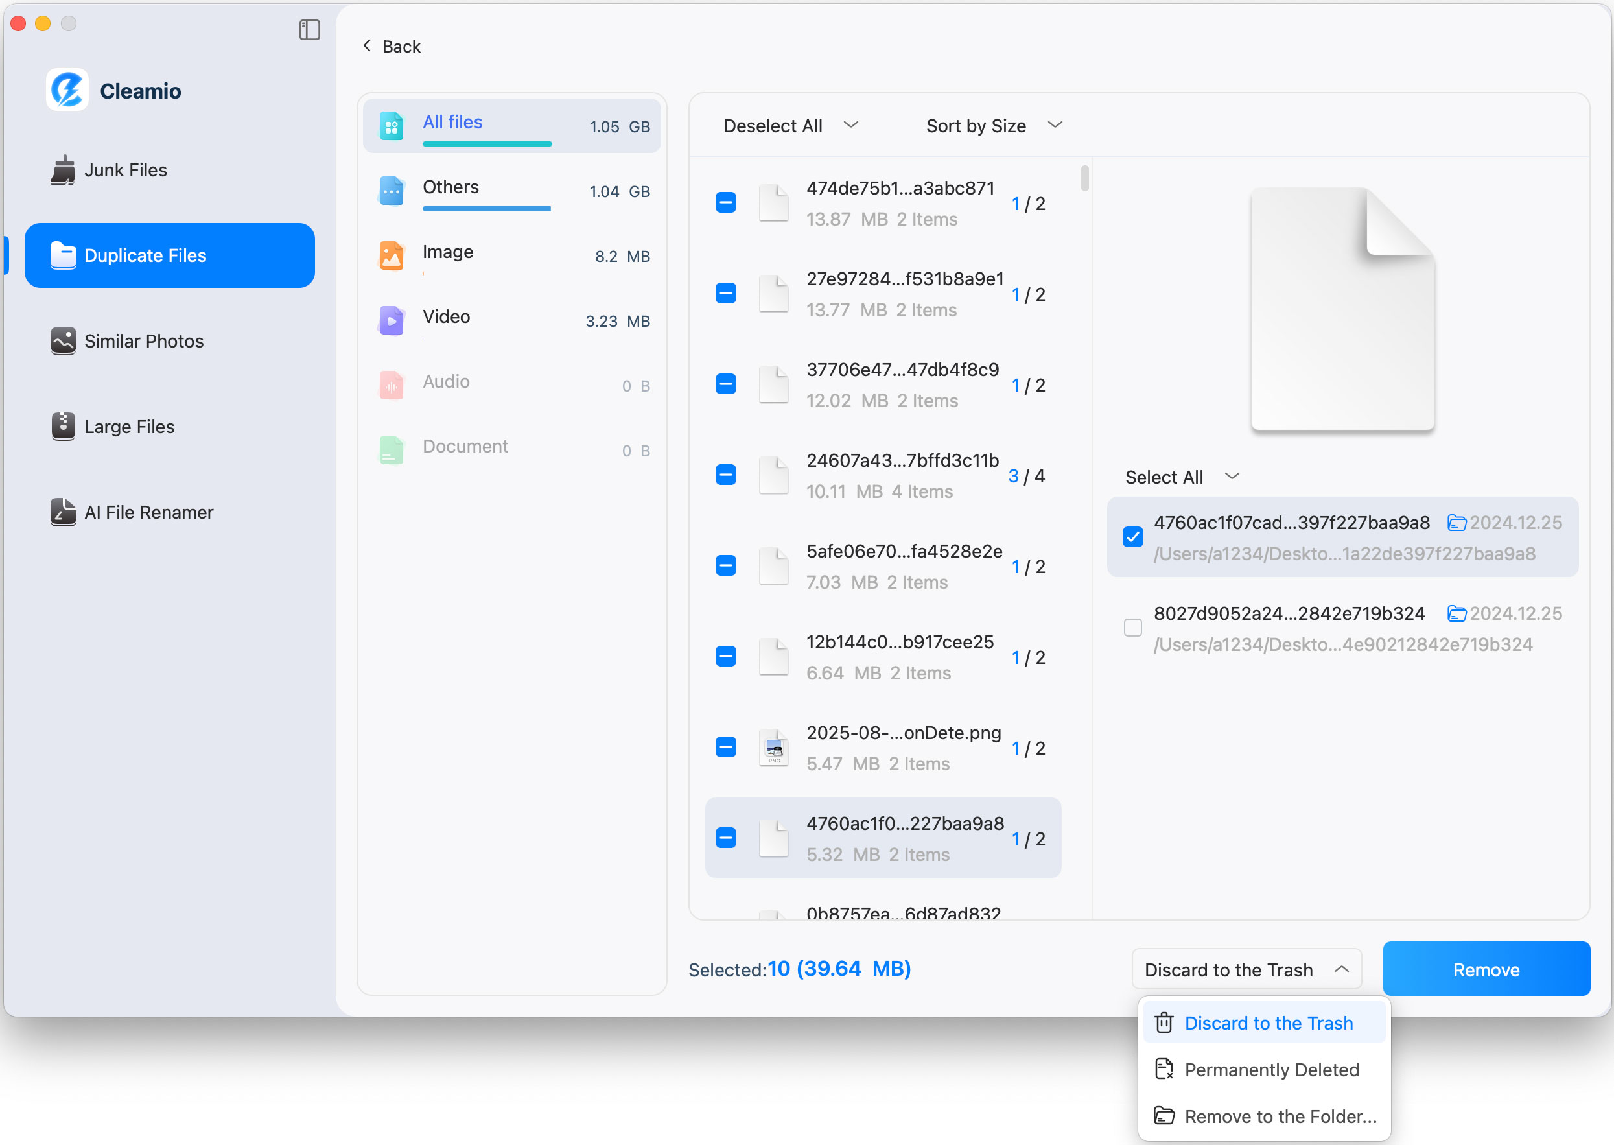Open the Video duplicates category
The height and width of the screenshot is (1145, 1614).
(445, 316)
